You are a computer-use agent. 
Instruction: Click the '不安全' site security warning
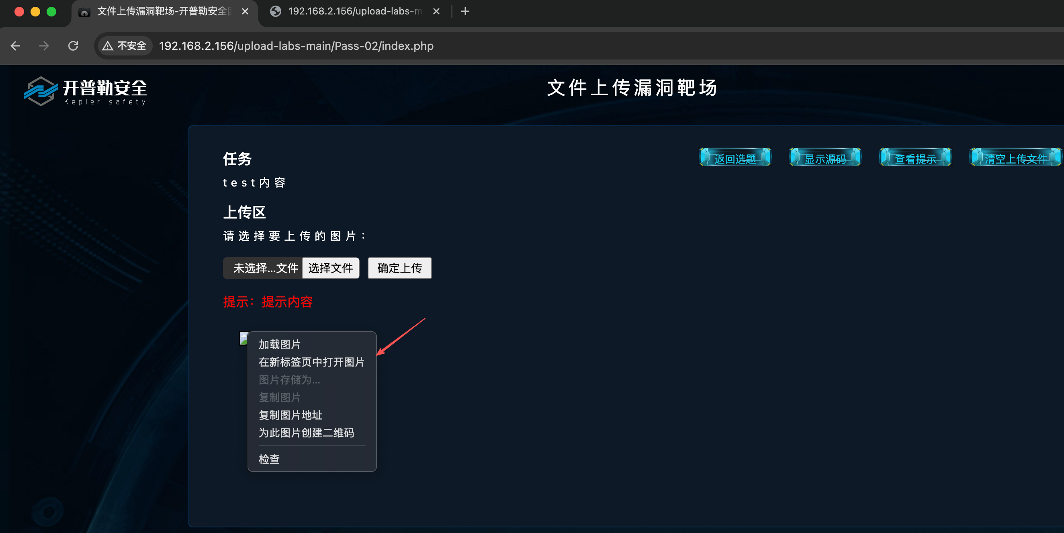click(125, 46)
